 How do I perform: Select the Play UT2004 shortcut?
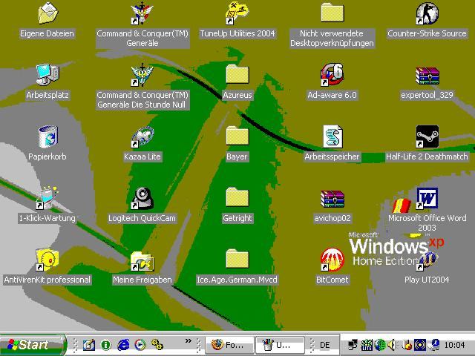point(427,261)
